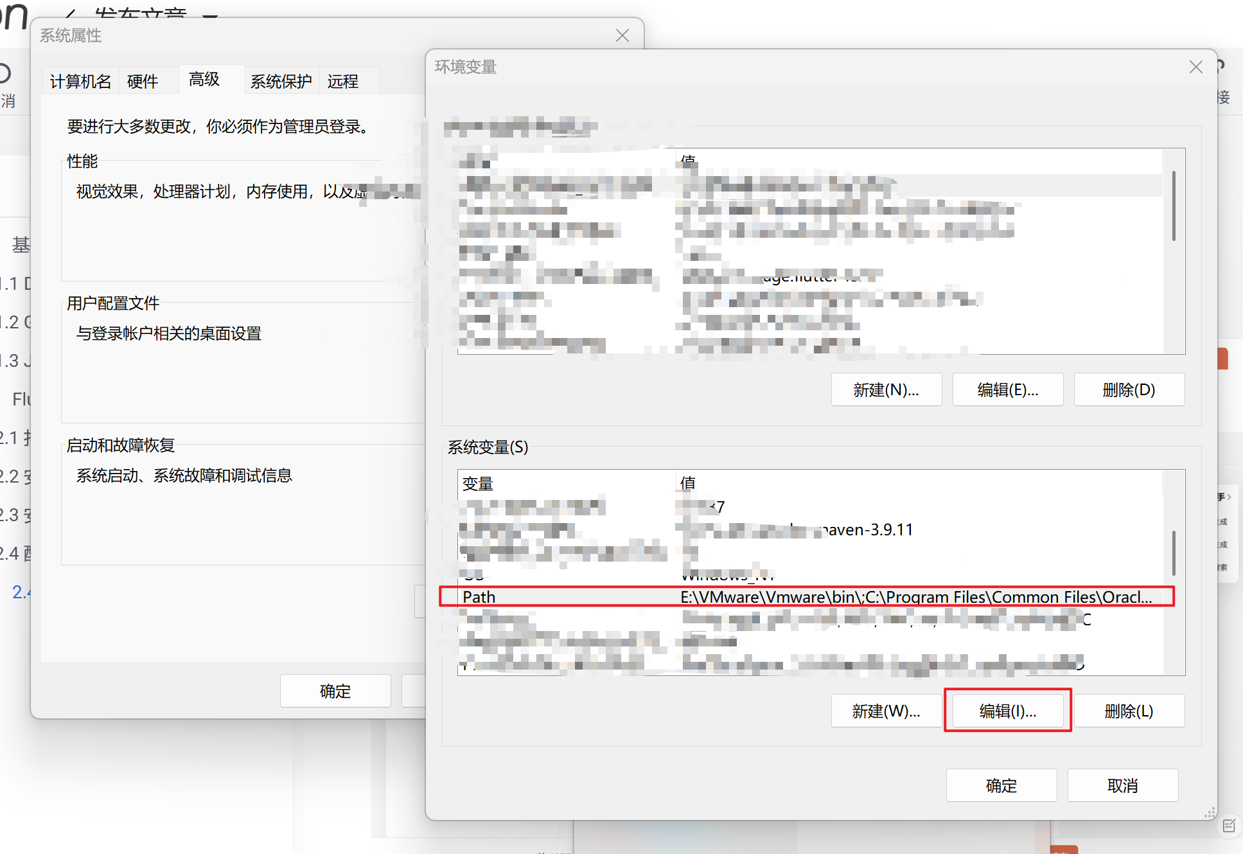This screenshot has width=1243, height=854.
Task: Click the user variables list scrollbar
Action: click(1174, 206)
